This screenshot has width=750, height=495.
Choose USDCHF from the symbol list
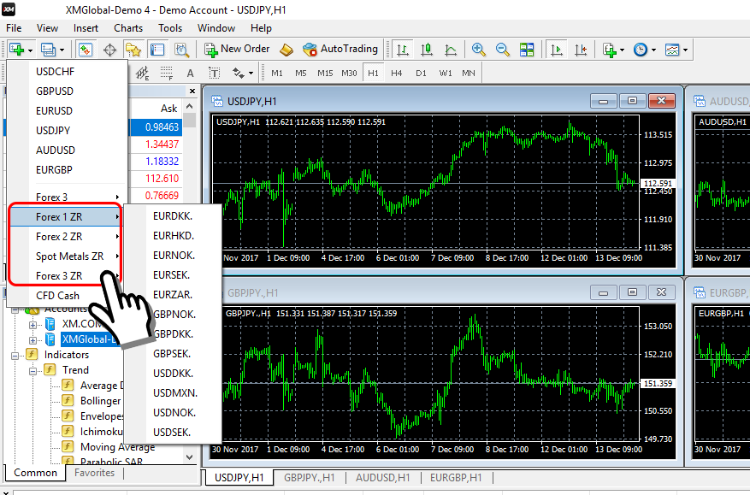(68, 72)
